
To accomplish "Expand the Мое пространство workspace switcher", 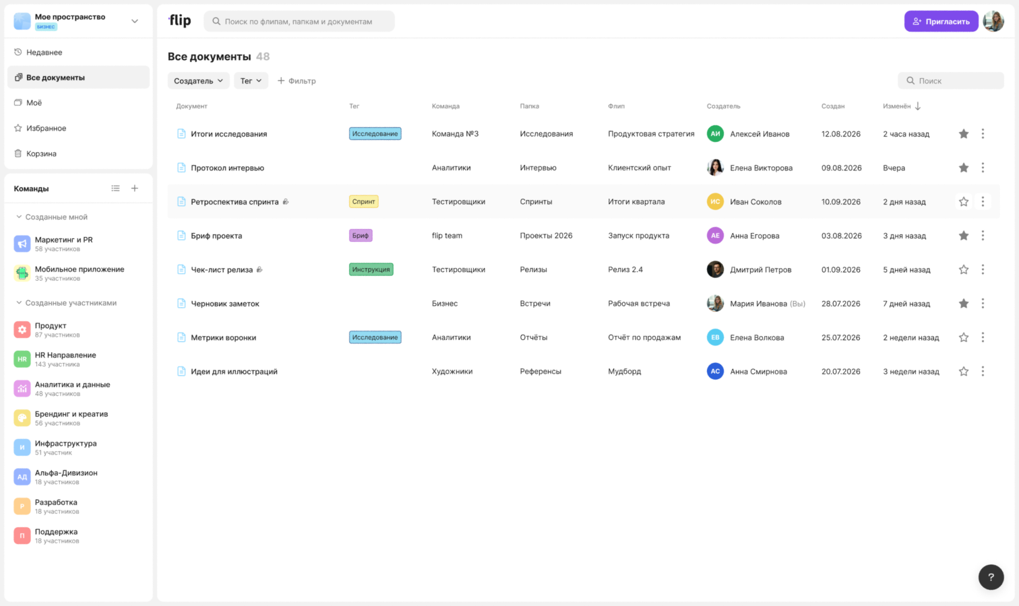I will pos(135,22).
